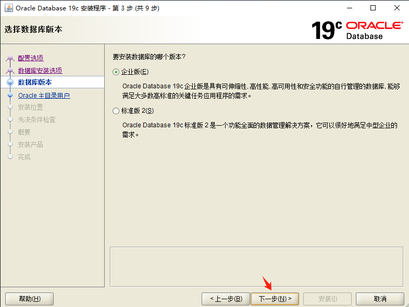Close the Oracle installer window
Screen dimensions: 409x307
tap(396, 8)
